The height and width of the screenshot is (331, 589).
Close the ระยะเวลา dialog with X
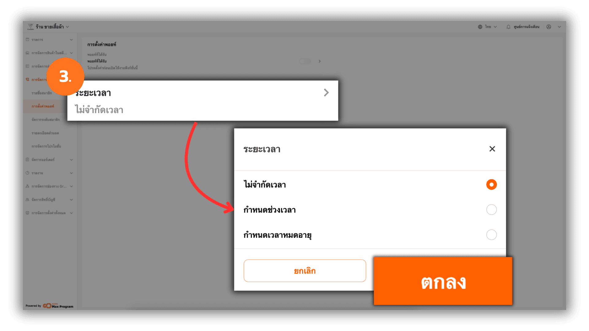(x=492, y=149)
